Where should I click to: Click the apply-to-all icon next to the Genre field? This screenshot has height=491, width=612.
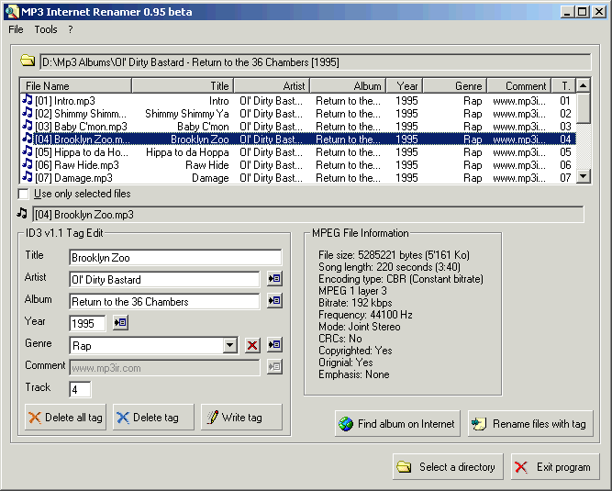tap(274, 345)
